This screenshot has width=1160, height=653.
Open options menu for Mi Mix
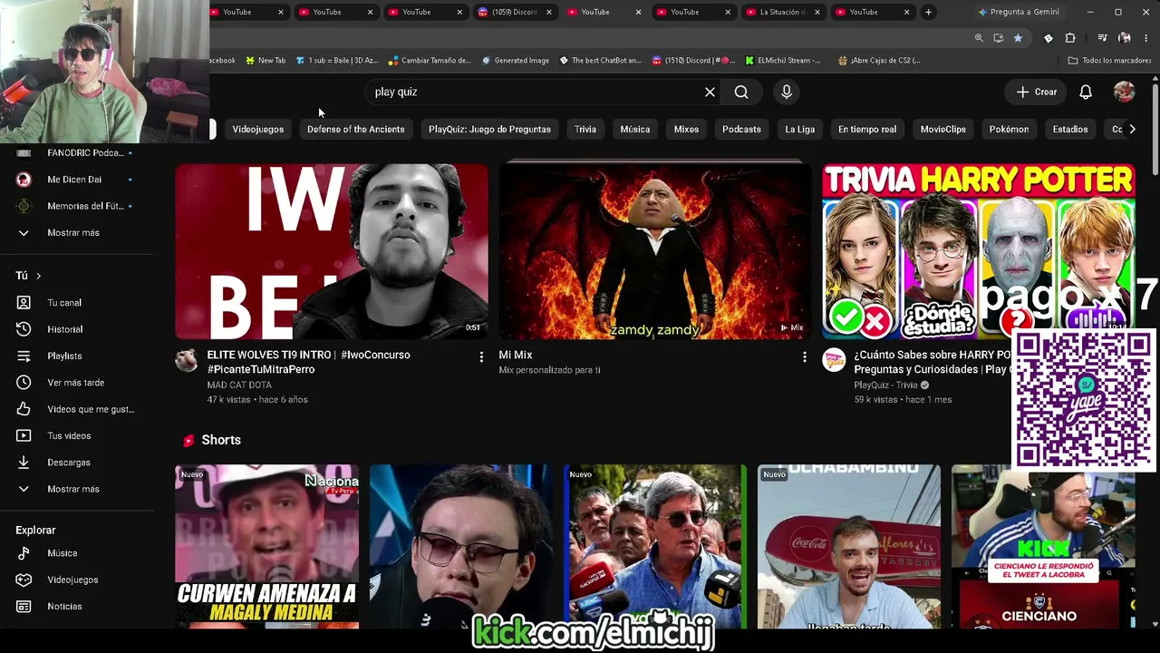804,357
